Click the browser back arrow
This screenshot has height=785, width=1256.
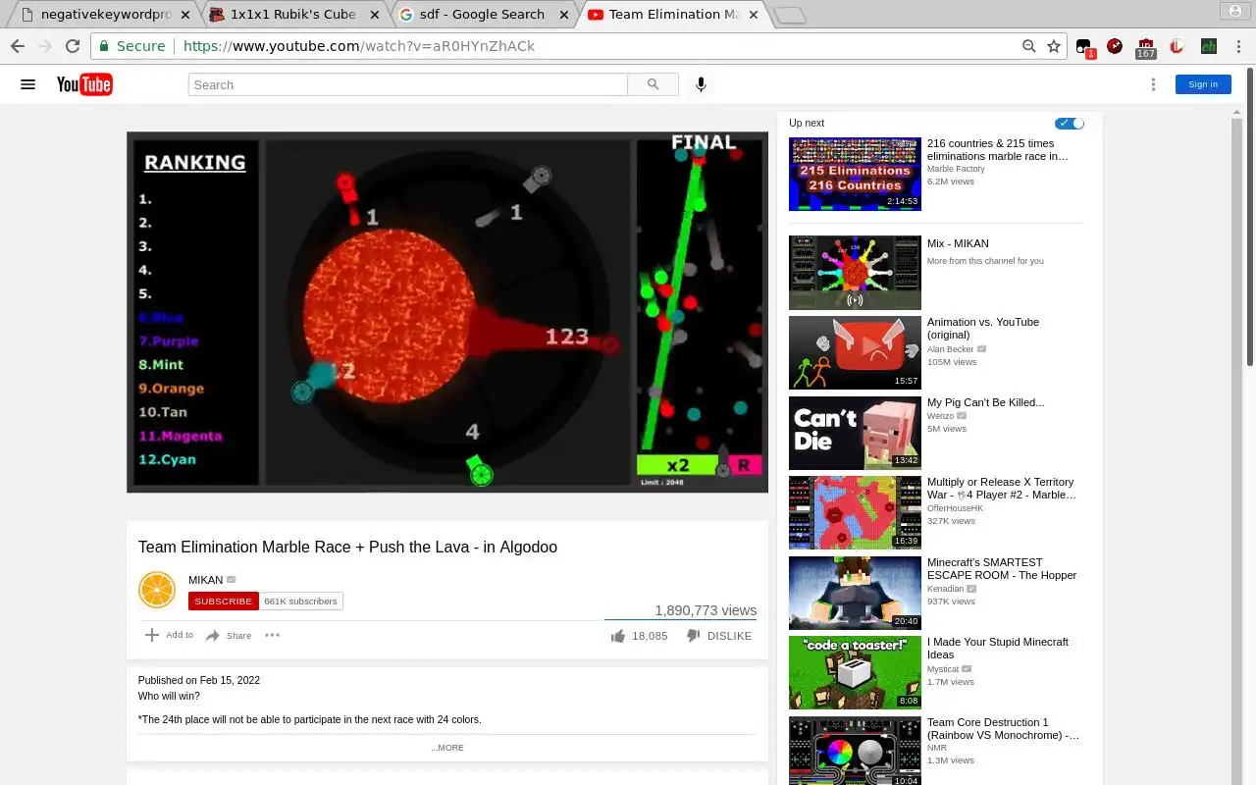(17, 46)
